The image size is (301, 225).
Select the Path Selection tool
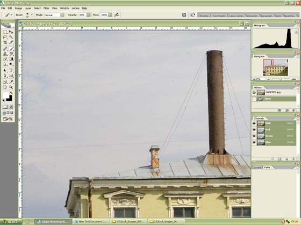point(5,71)
